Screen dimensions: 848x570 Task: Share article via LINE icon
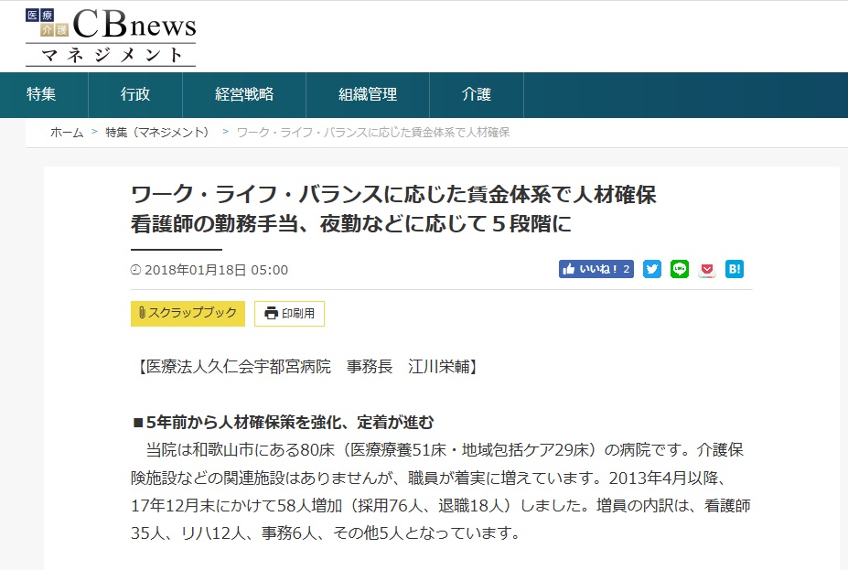(x=680, y=269)
